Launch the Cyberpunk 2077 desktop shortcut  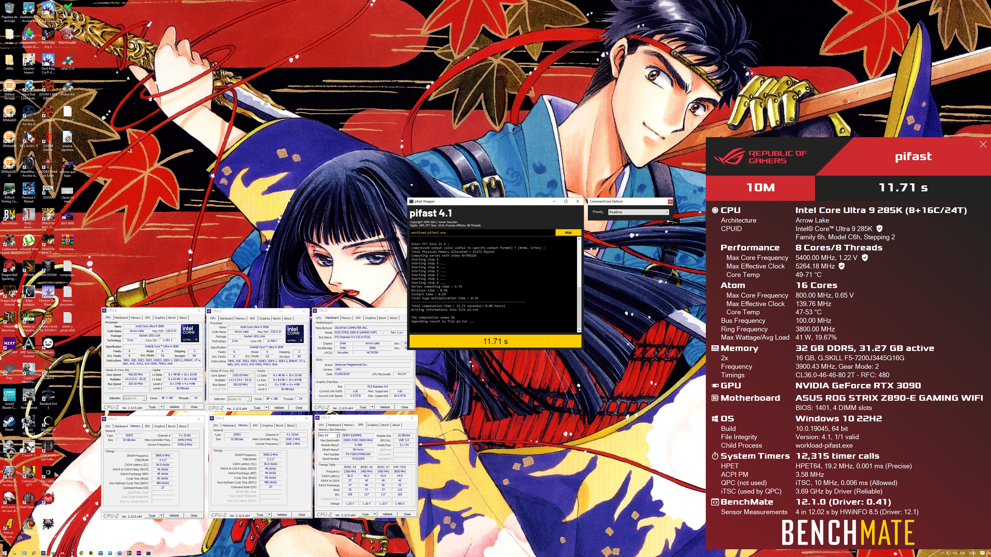pos(28,476)
